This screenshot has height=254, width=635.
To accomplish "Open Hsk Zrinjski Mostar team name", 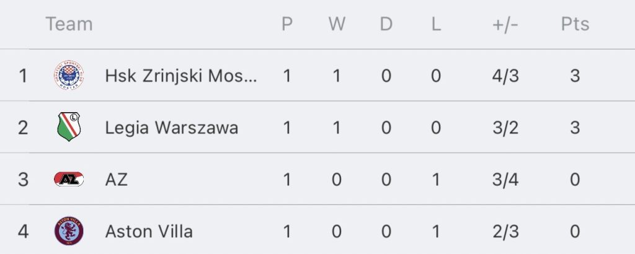I will 180,76.
